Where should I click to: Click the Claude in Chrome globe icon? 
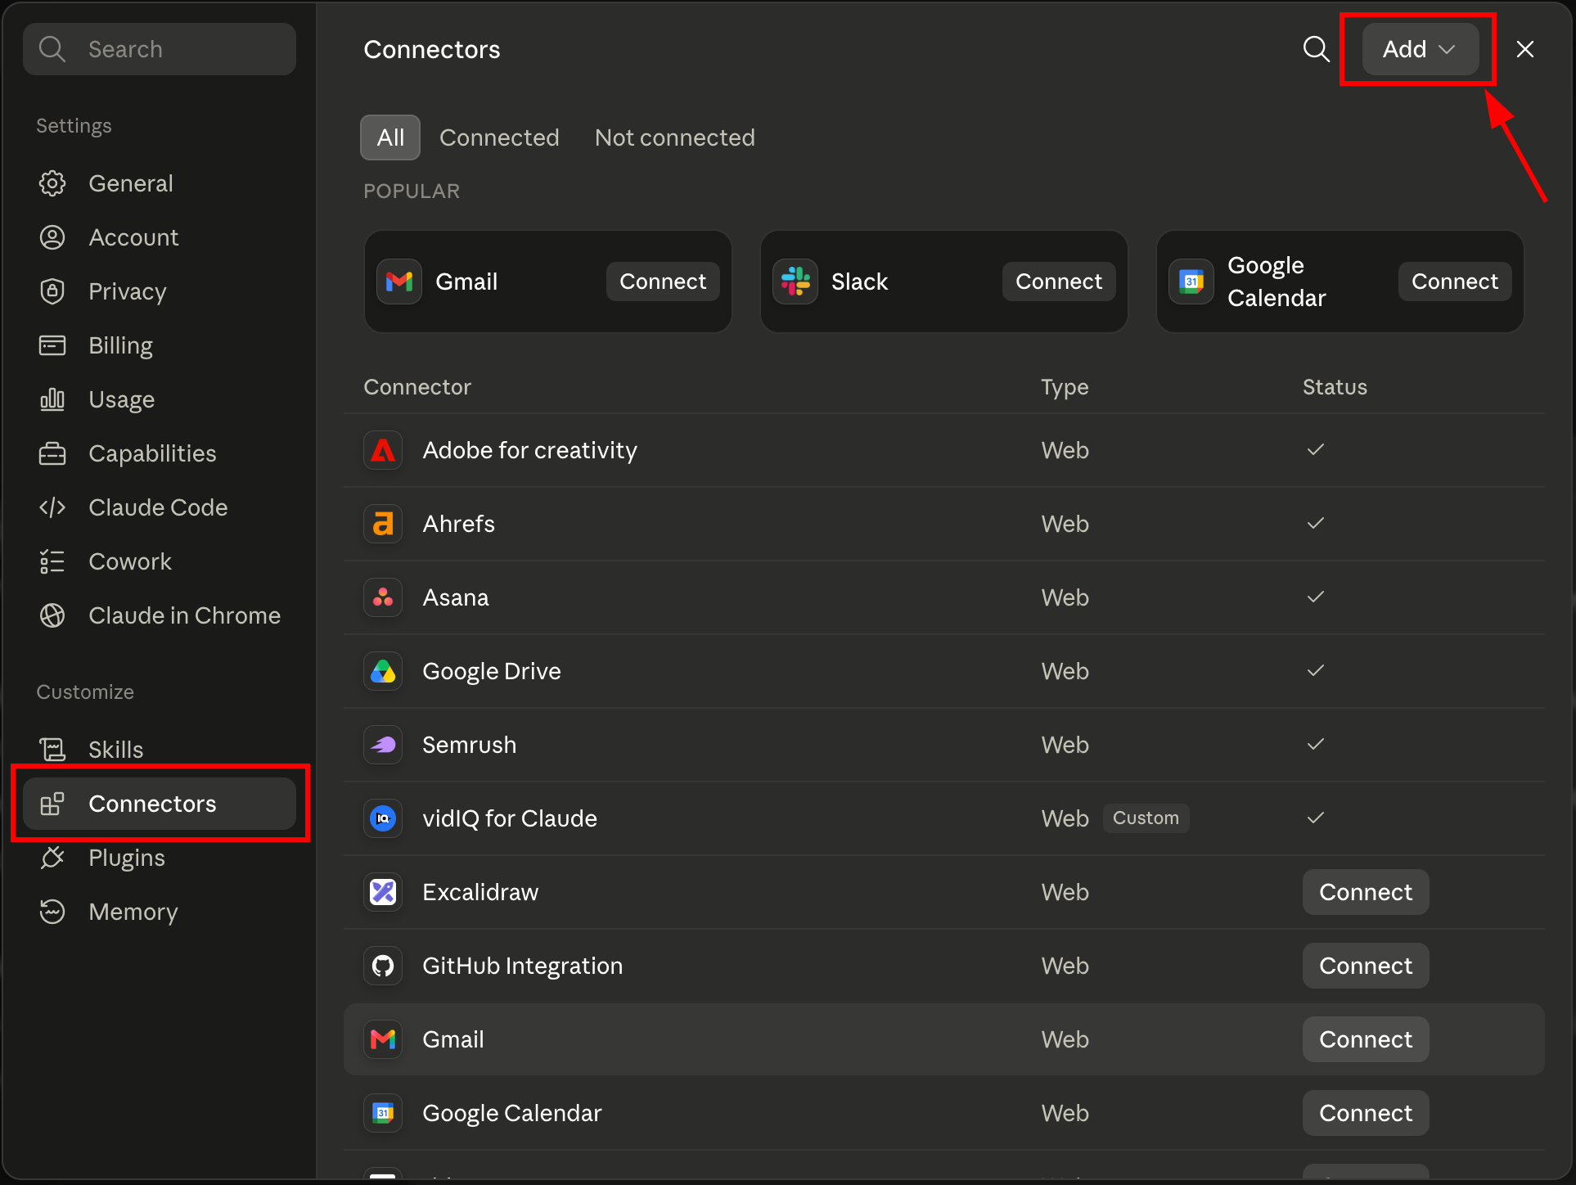[x=52, y=615]
